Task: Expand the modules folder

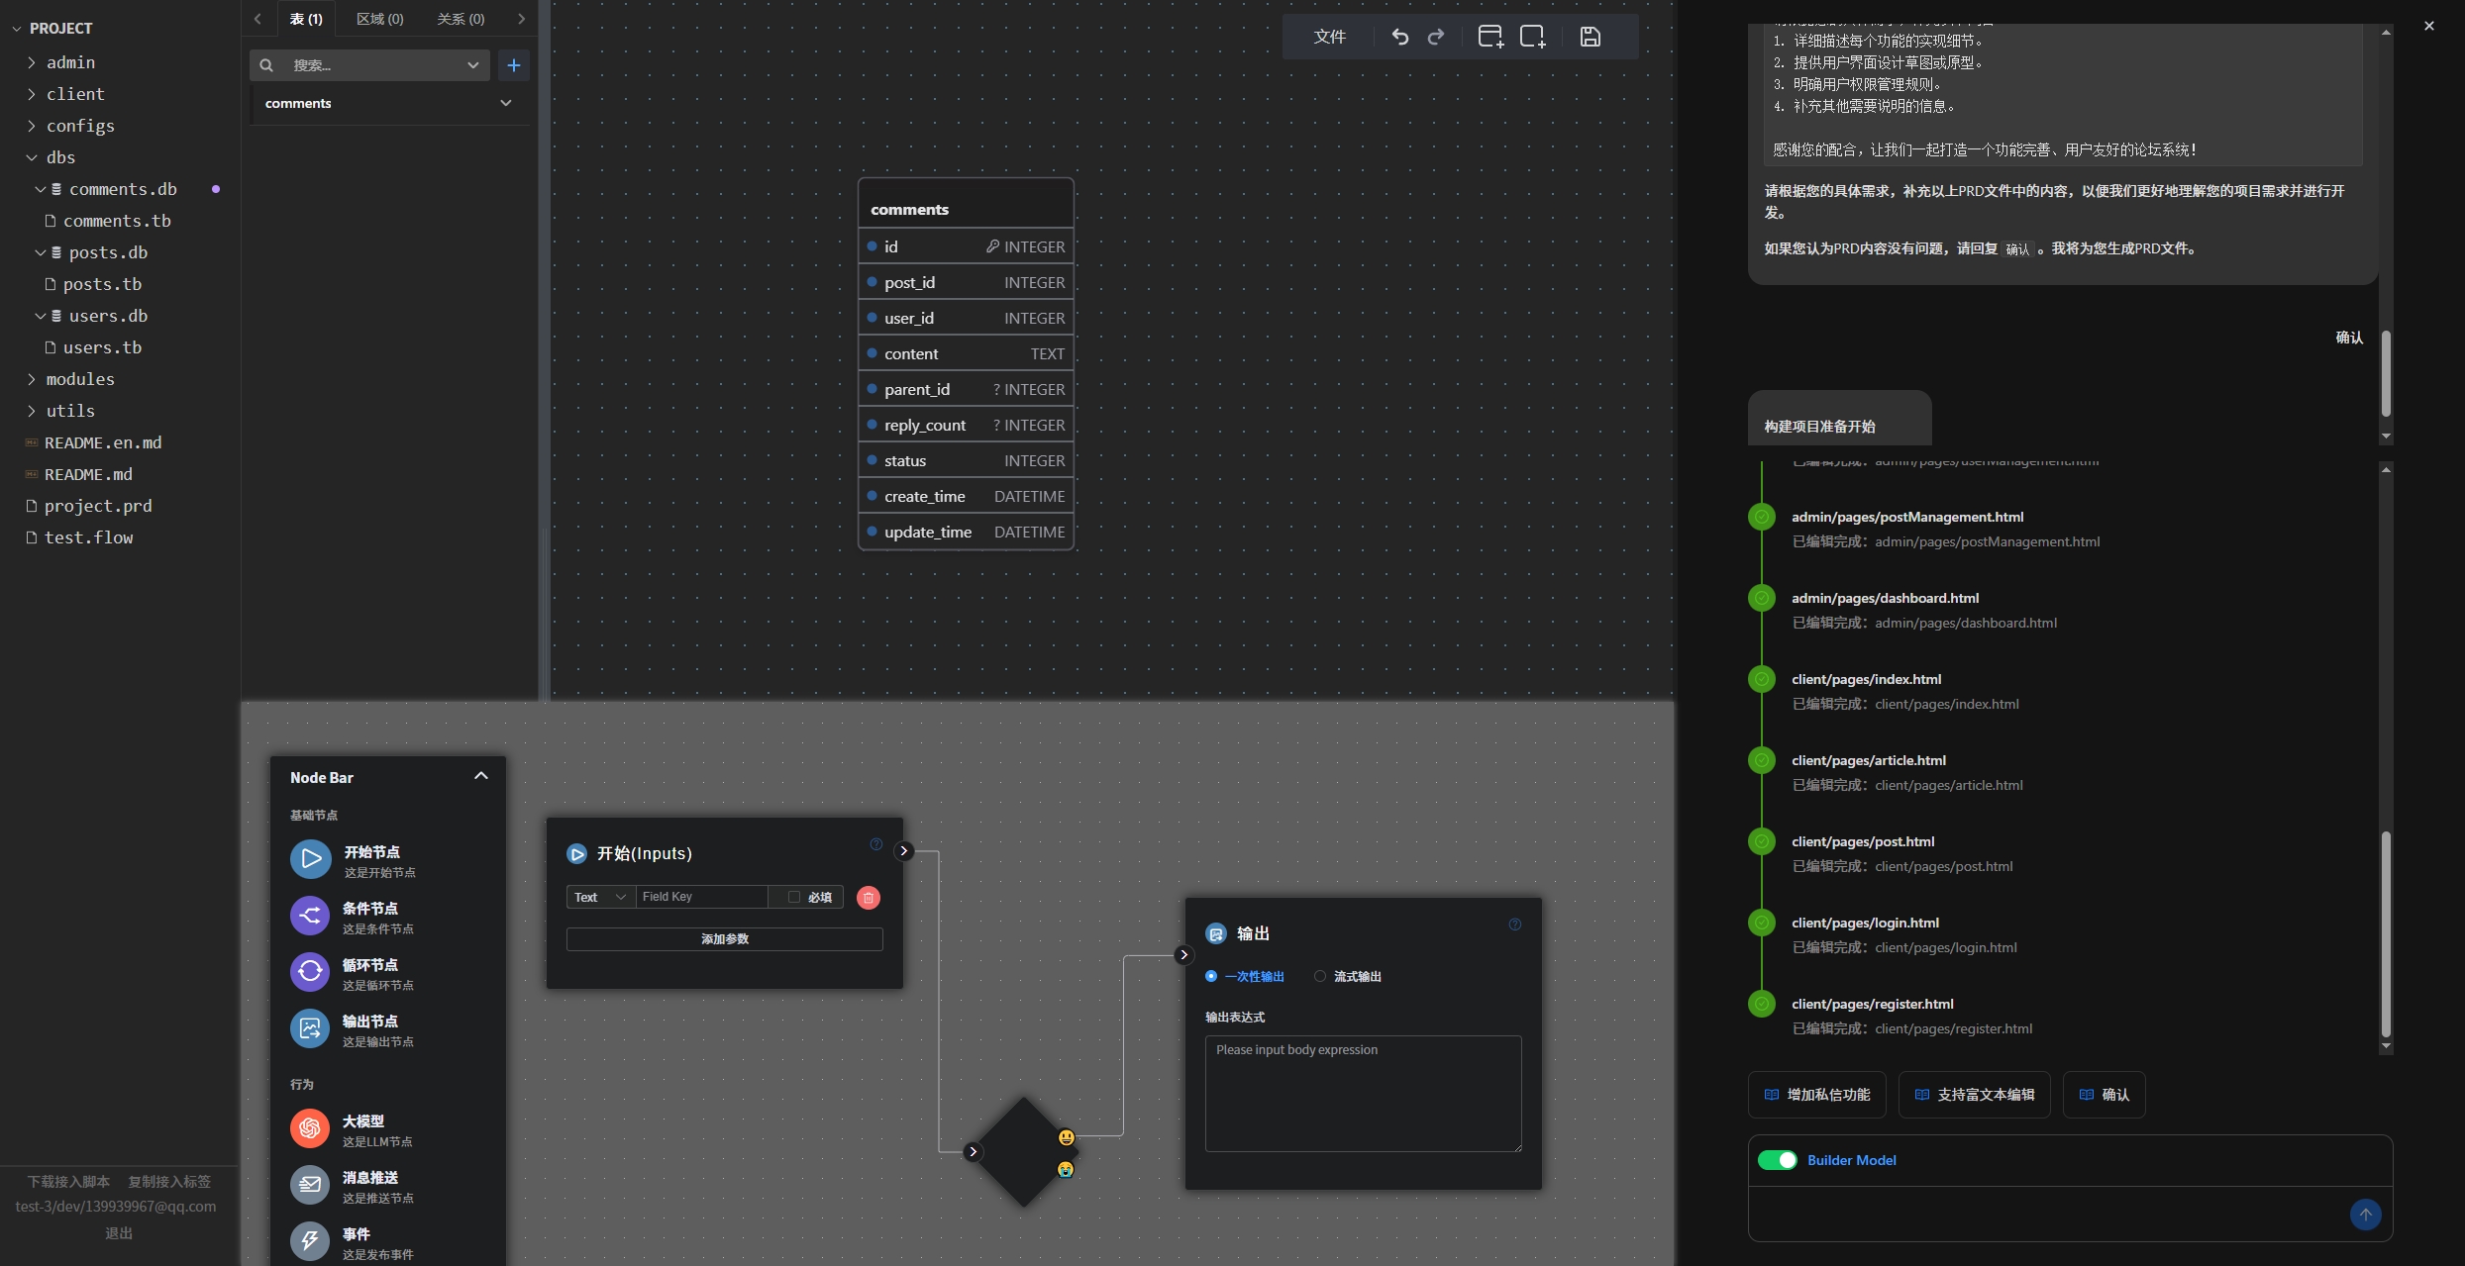Action: 79,379
